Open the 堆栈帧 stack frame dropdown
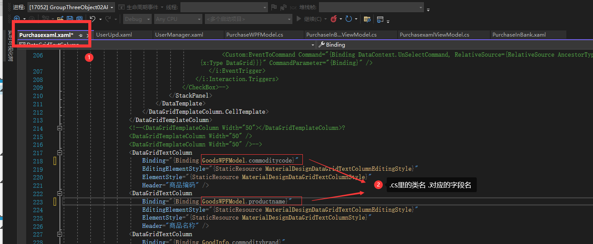 point(371,7)
